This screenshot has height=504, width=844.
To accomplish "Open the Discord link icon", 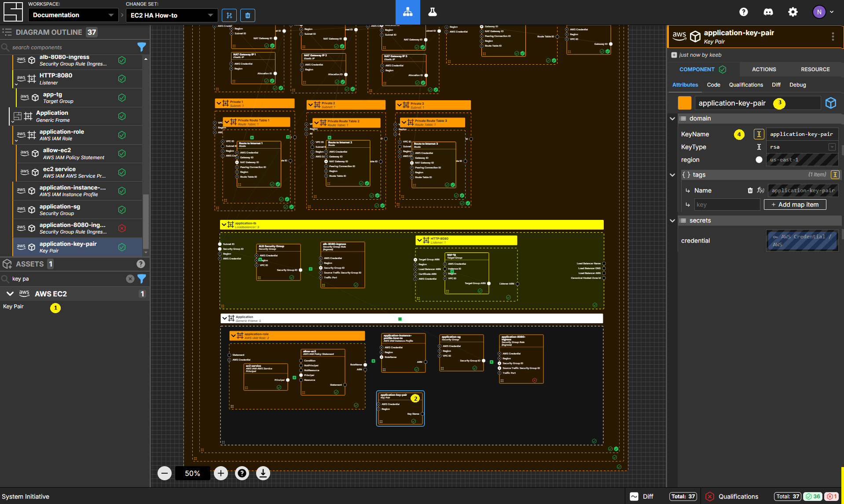I will tap(768, 12).
